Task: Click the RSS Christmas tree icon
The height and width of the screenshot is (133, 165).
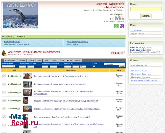Action: click(x=4, y=53)
